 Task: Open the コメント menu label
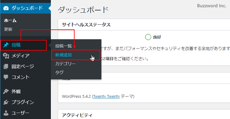click(x=21, y=77)
